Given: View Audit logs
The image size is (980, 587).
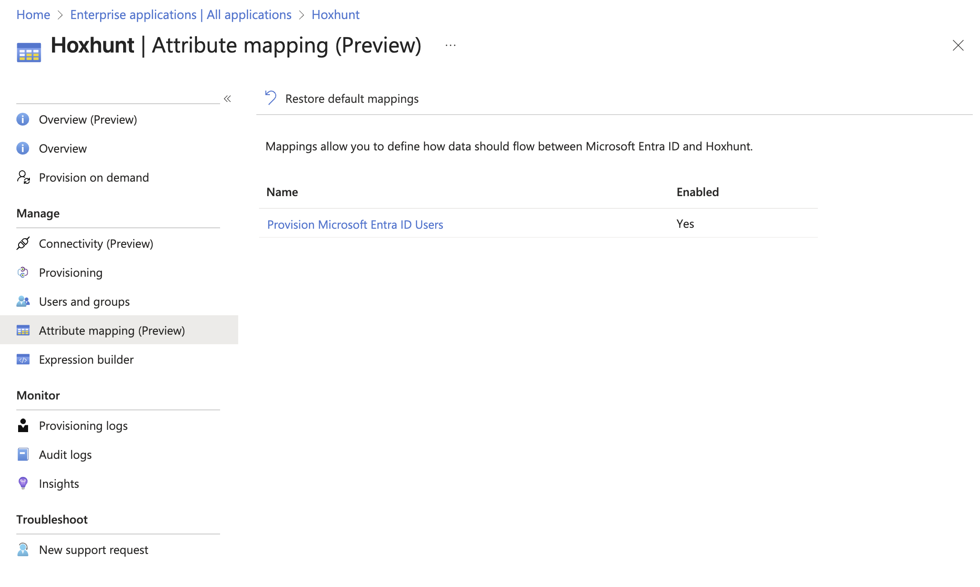Looking at the screenshot, I should pyautogui.click(x=65, y=455).
